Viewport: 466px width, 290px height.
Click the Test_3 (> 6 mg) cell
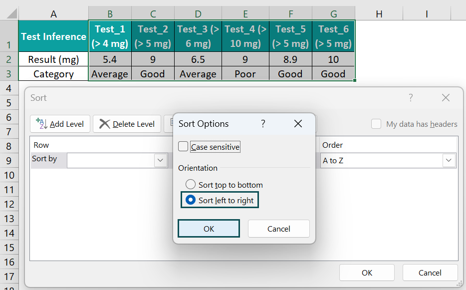click(x=198, y=36)
